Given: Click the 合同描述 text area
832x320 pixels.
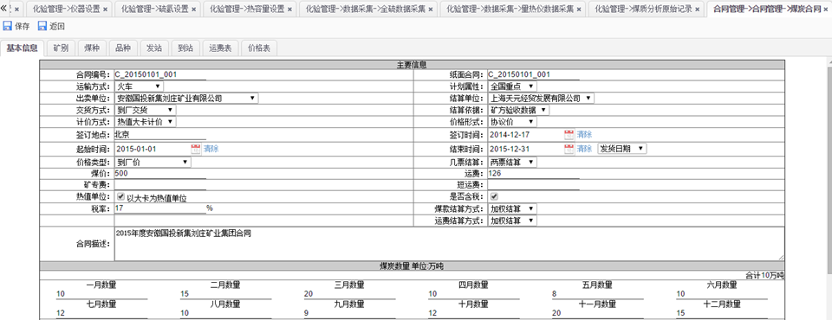Looking at the screenshot, I should pos(450,244).
